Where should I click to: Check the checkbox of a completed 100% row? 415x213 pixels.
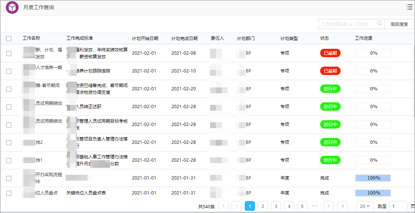9,178
